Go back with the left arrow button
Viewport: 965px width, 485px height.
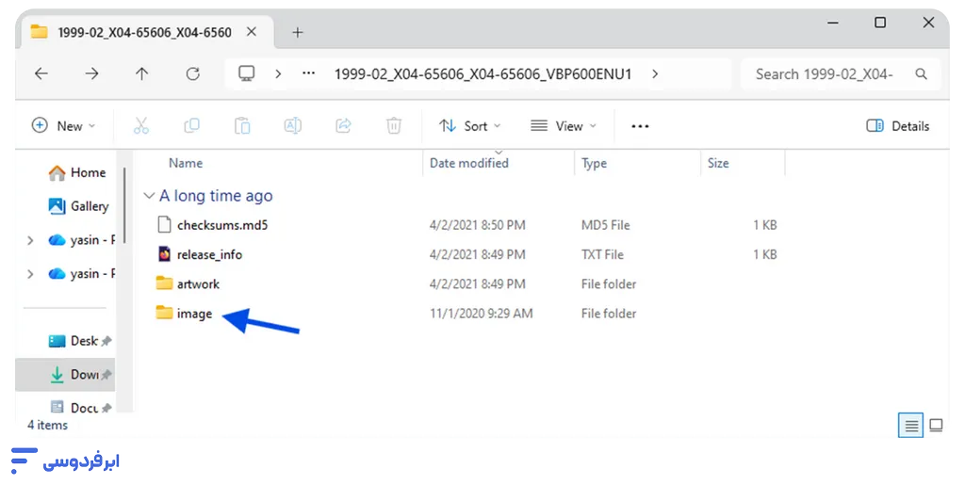41,73
